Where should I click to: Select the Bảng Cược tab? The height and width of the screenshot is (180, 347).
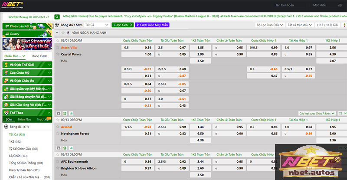tap(39, 56)
